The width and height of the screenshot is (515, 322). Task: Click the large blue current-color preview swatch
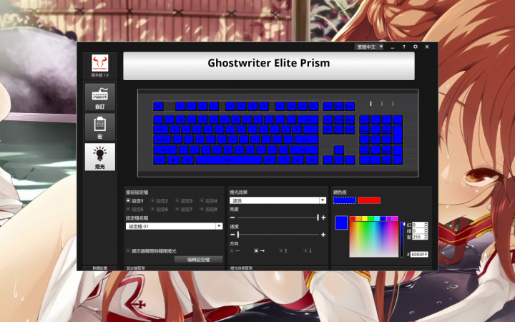(x=341, y=223)
